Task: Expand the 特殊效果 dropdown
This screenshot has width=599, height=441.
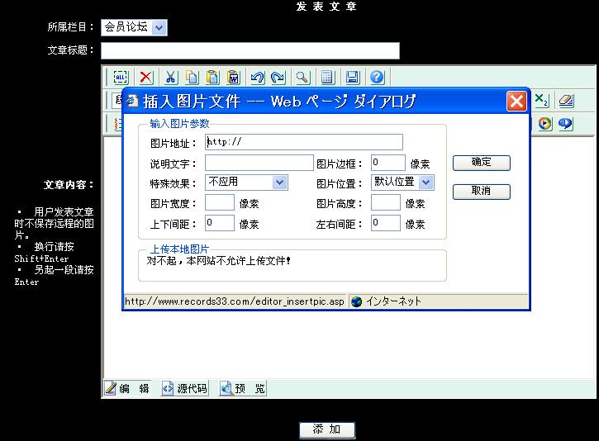Action: coord(279,183)
